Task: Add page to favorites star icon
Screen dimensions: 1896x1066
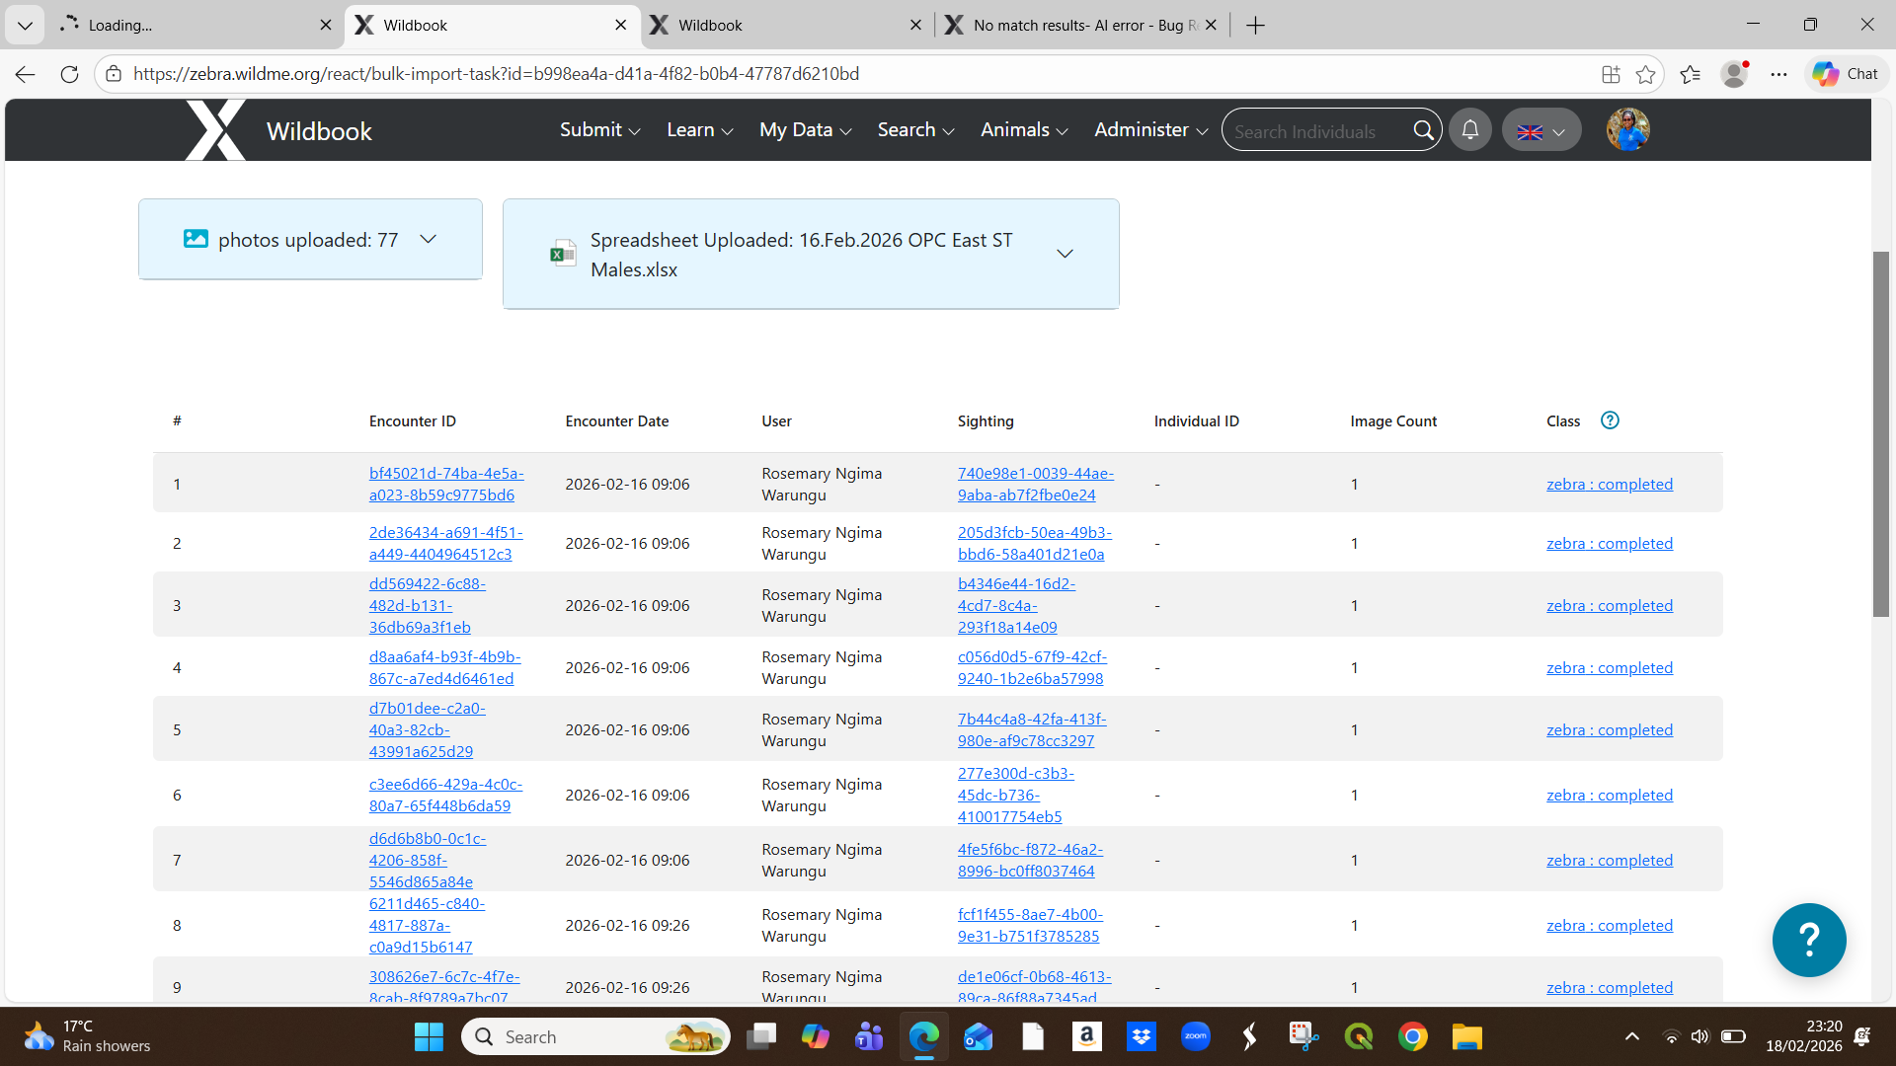Action: [x=1645, y=74]
